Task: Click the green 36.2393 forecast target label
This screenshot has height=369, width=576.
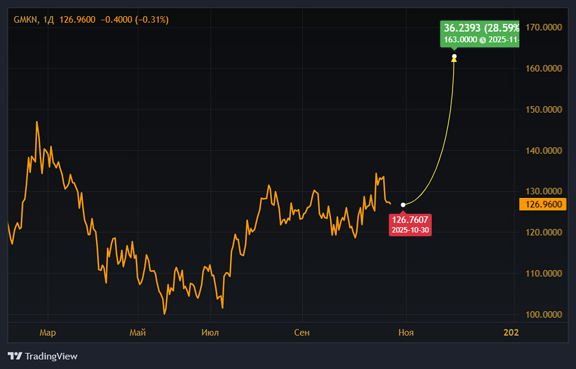Action: (480, 34)
